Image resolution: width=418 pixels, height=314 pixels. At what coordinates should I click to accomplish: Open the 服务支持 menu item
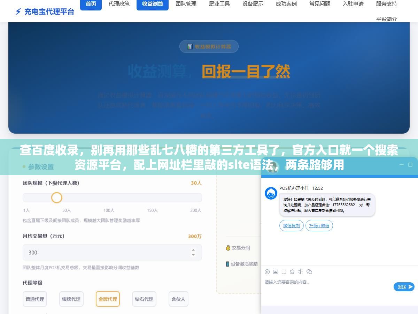tap(387, 4)
